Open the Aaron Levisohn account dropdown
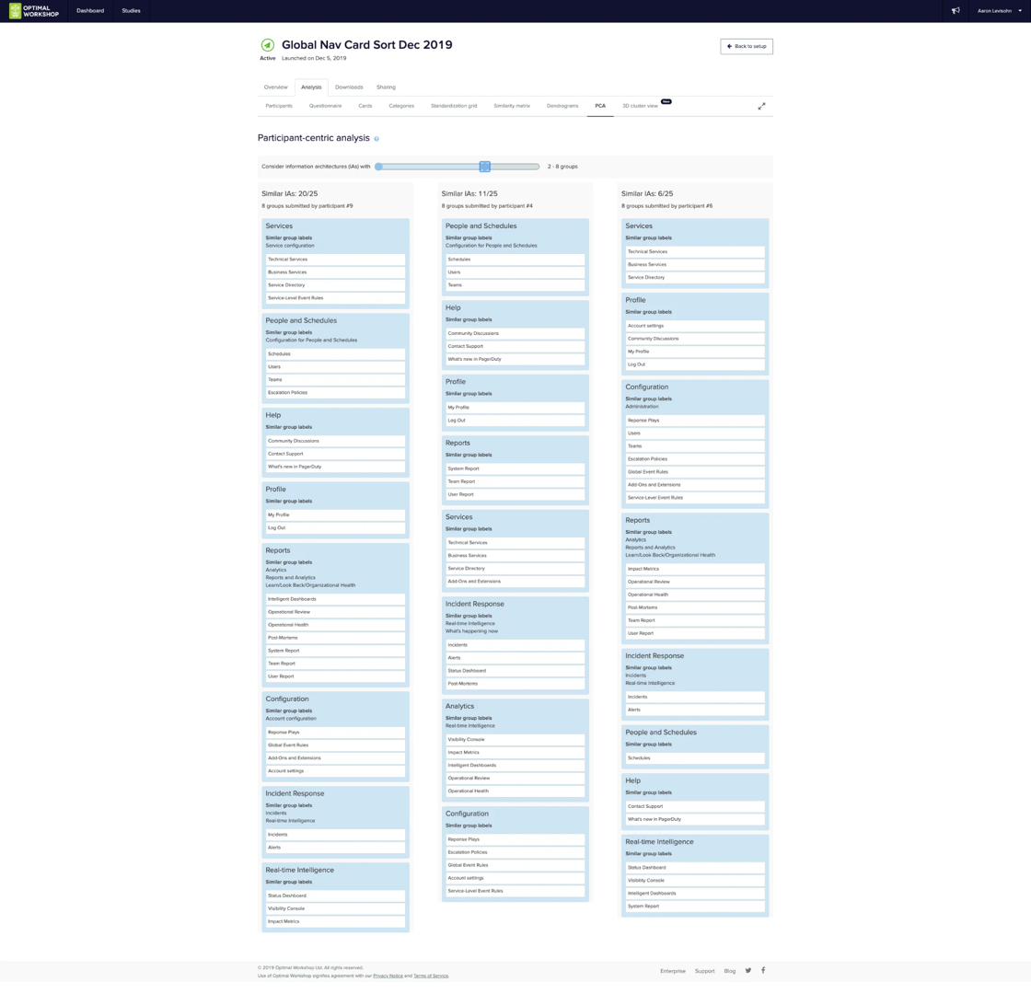The image size is (1031, 1005). coord(1000,10)
